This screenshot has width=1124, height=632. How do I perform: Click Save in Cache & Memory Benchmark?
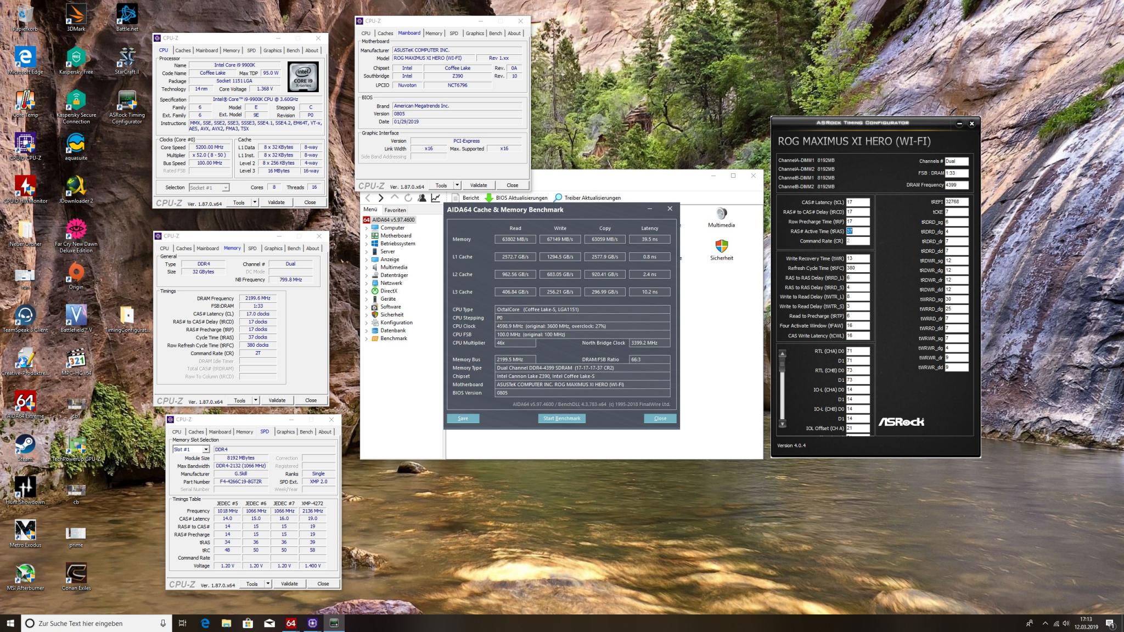point(463,418)
